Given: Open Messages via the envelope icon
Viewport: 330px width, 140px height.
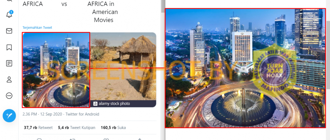Looking at the screenshot, I should 9,31.
